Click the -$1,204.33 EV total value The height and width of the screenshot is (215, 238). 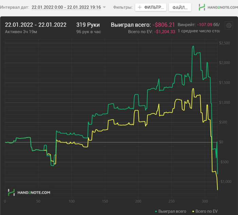[165, 32]
